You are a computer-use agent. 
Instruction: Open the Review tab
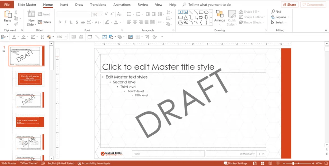point(143,4)
